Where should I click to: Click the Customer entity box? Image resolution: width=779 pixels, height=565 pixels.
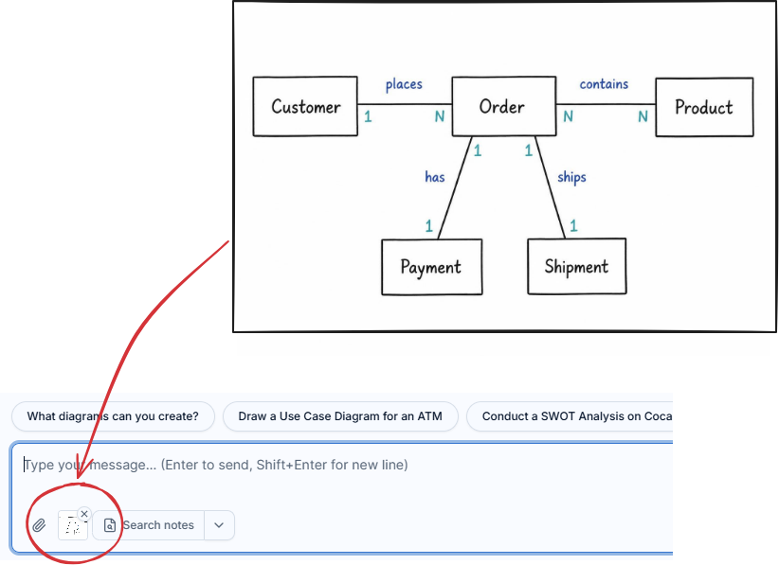(305, 107)
